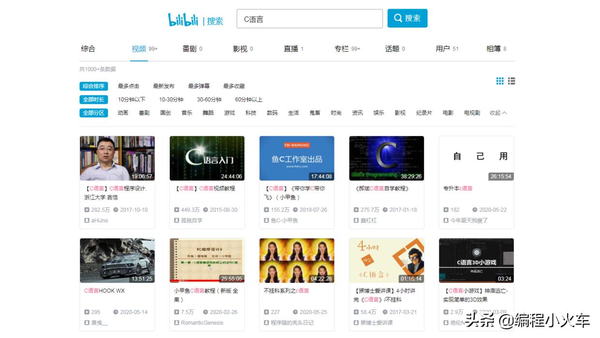Open the 郝斌C语言自学教程 video thumbnail
The width and height of the screenshot is (600, 338).
click(x=387, y=157)
